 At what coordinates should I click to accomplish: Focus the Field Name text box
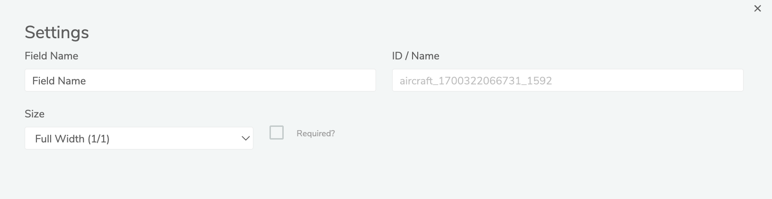pos(200,81)
